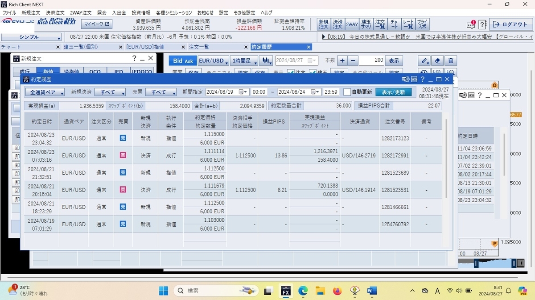535x300 pixels.
Task: Click the minus button for 本数
Action: 353,60
